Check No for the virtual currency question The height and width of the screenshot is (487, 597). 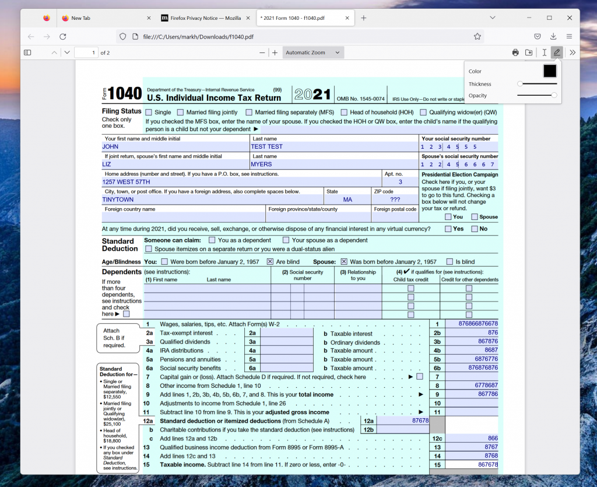(x=474, y=229)
